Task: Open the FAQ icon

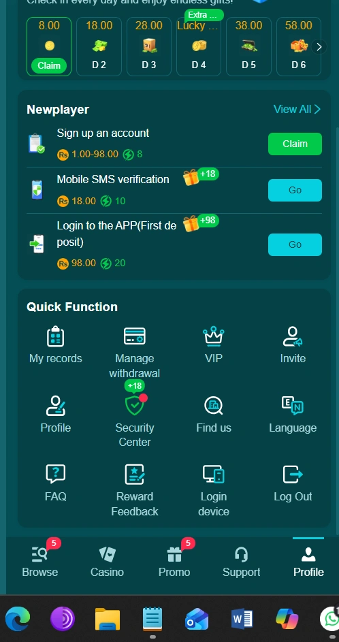Action: click(56, 474)
